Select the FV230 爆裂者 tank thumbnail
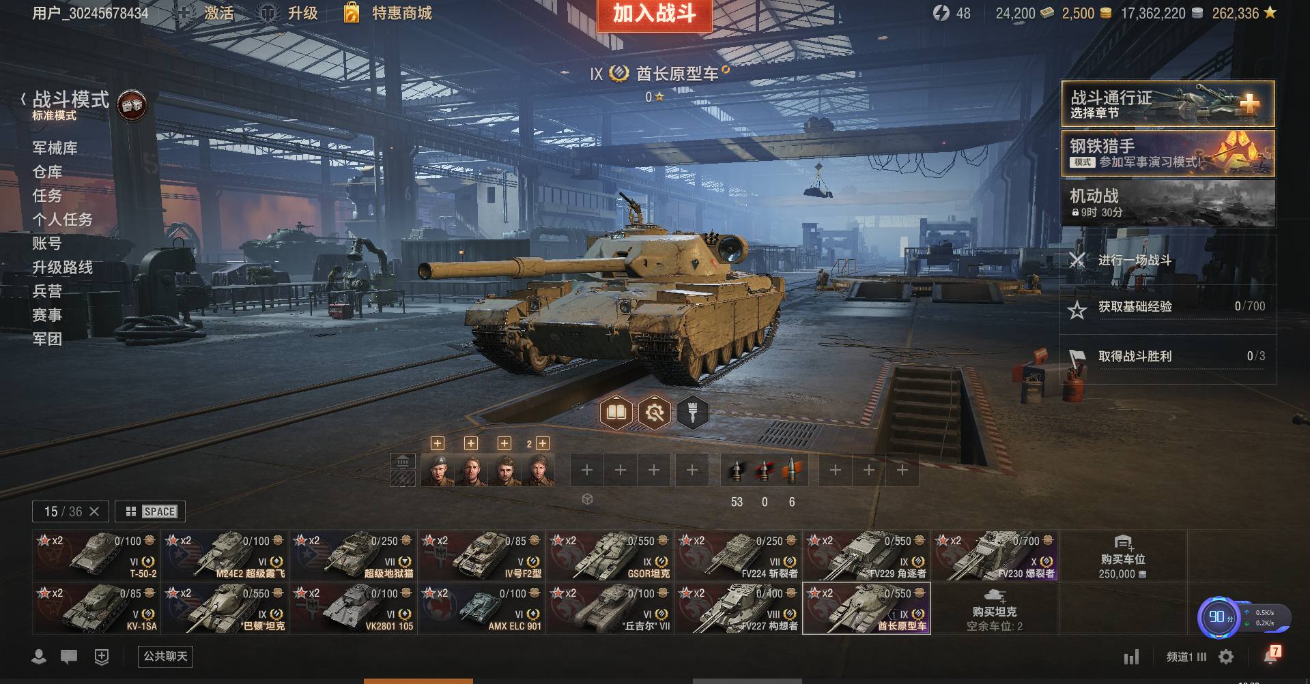Viewport: 1310px width, 684px height. click(x=995, y=556)
